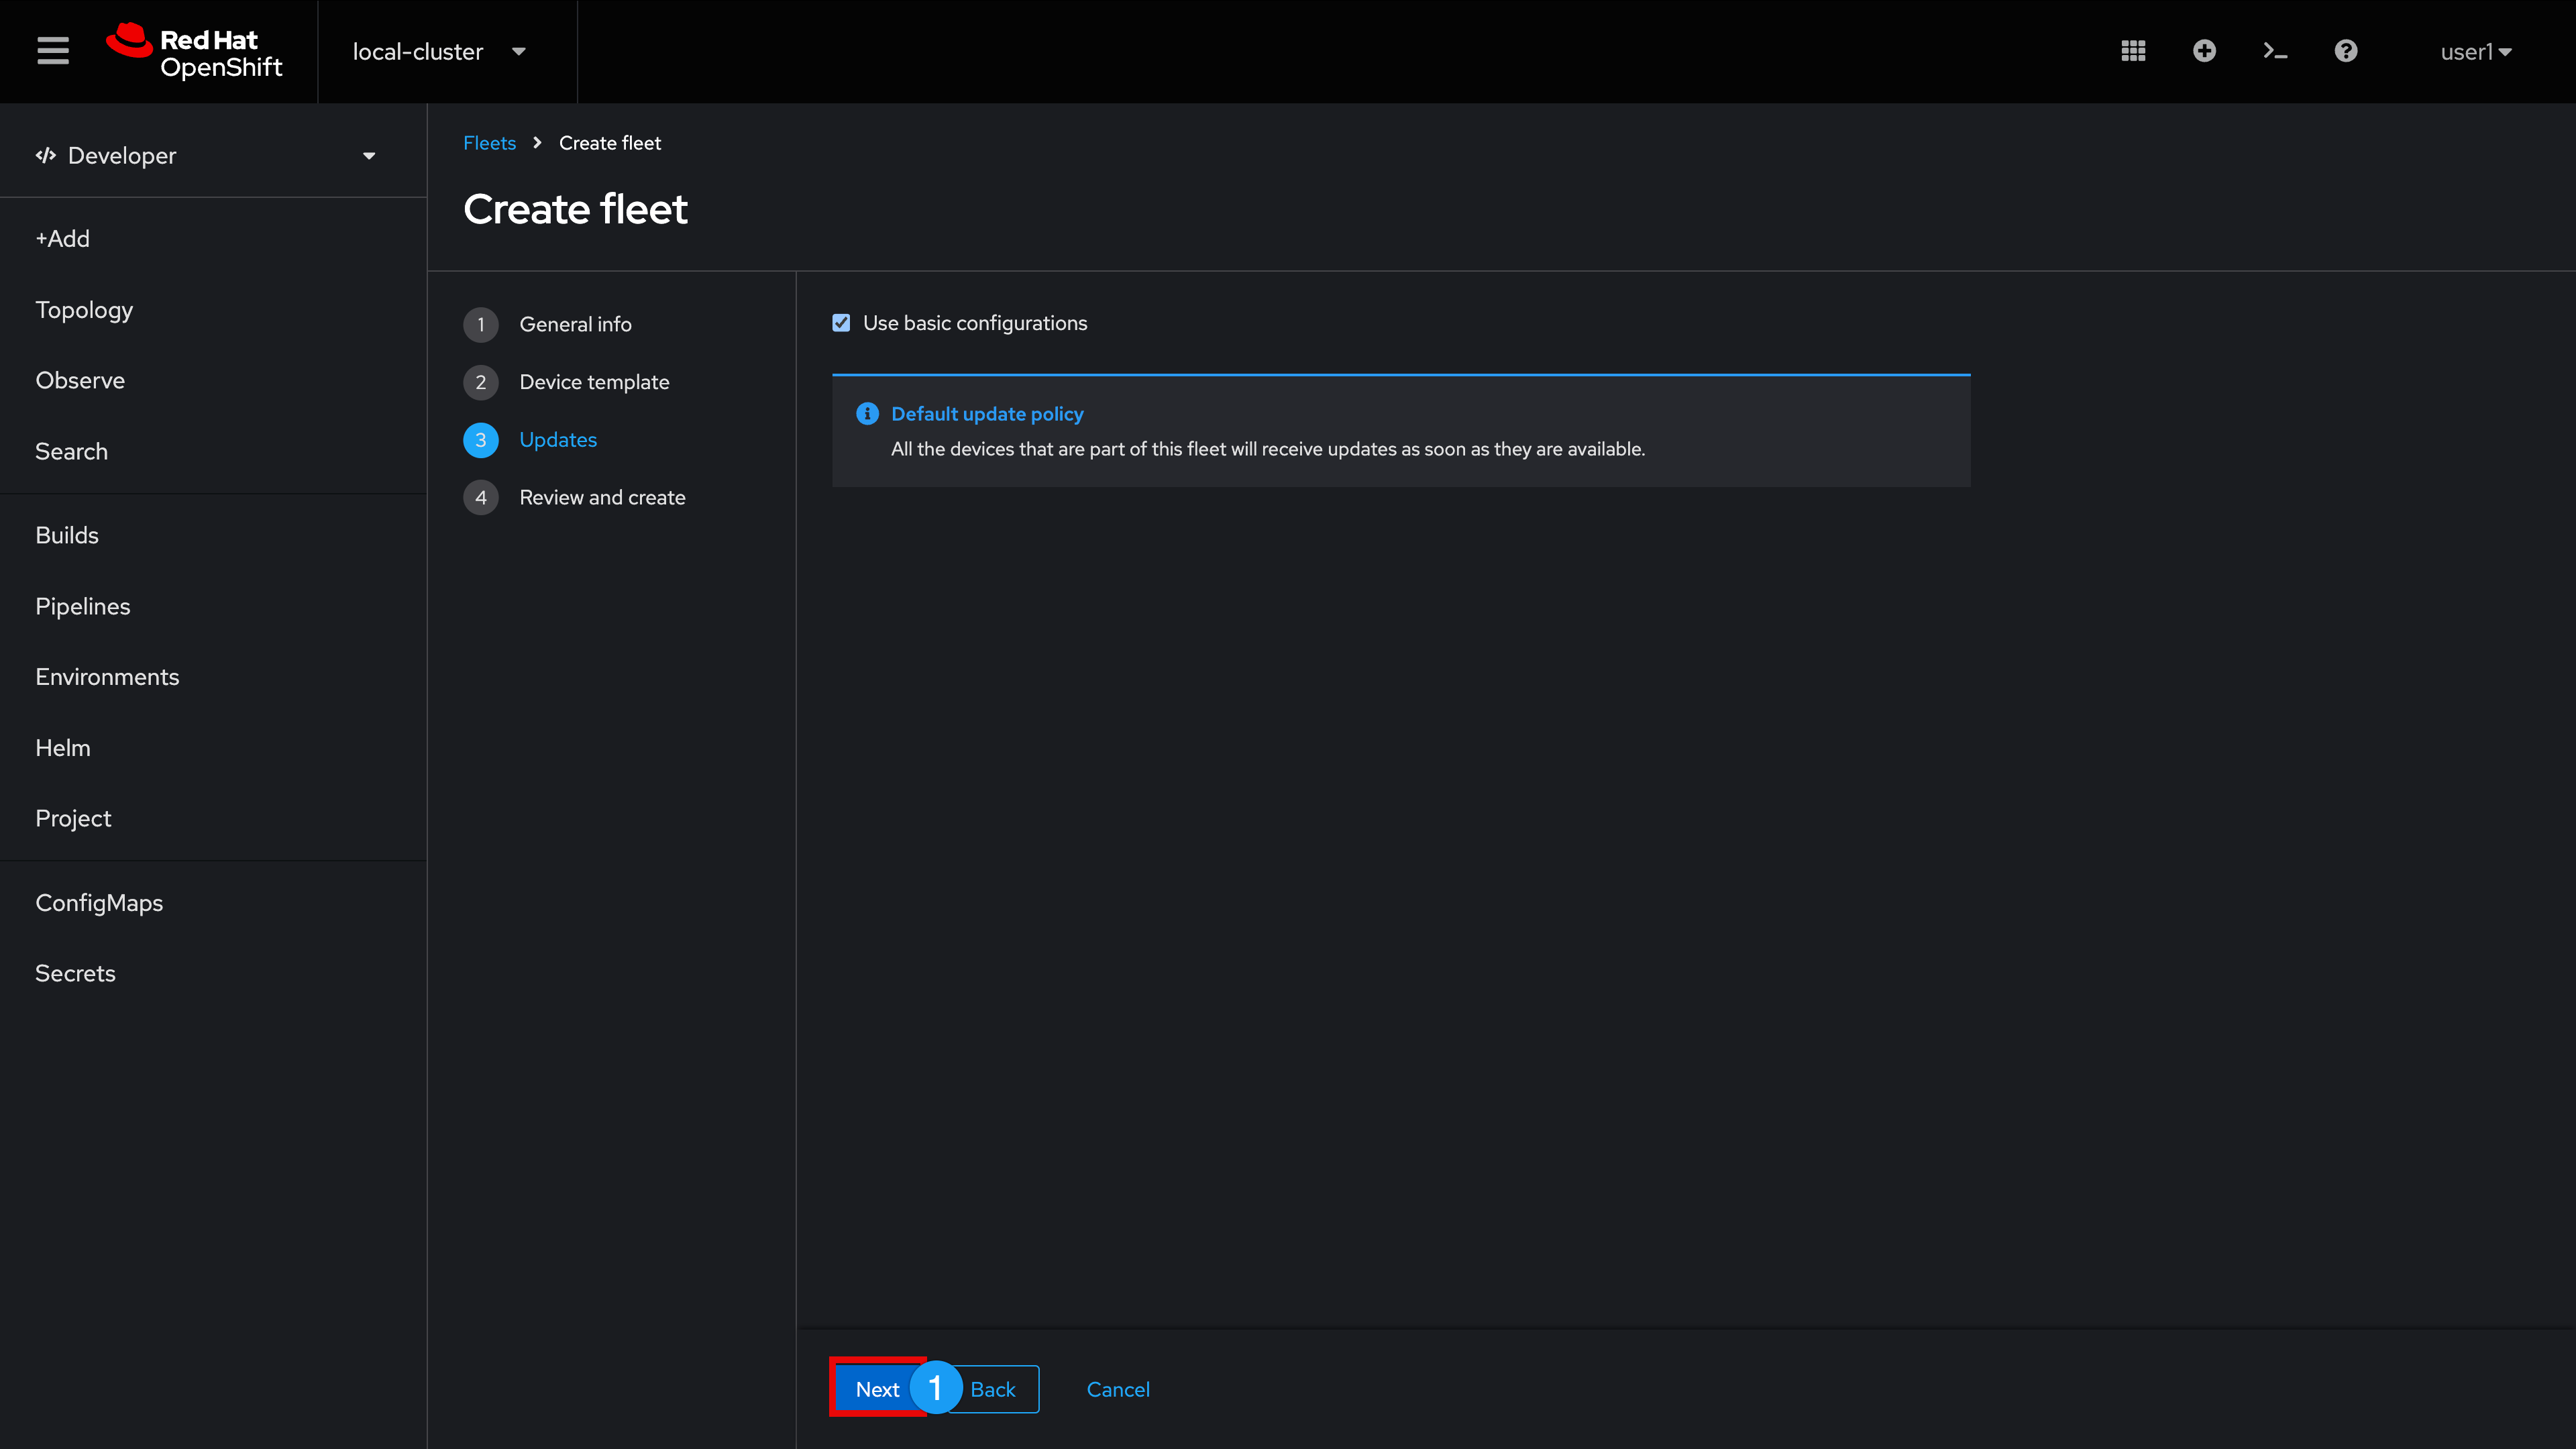
Task: Open Project in sidebar
Action: pyautogui.click(x=73, y=818)
